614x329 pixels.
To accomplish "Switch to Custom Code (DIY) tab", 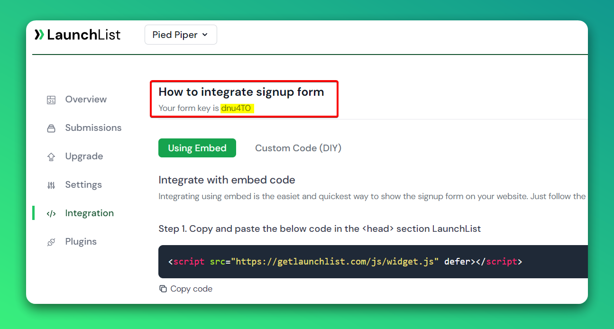I will (298, 148).
